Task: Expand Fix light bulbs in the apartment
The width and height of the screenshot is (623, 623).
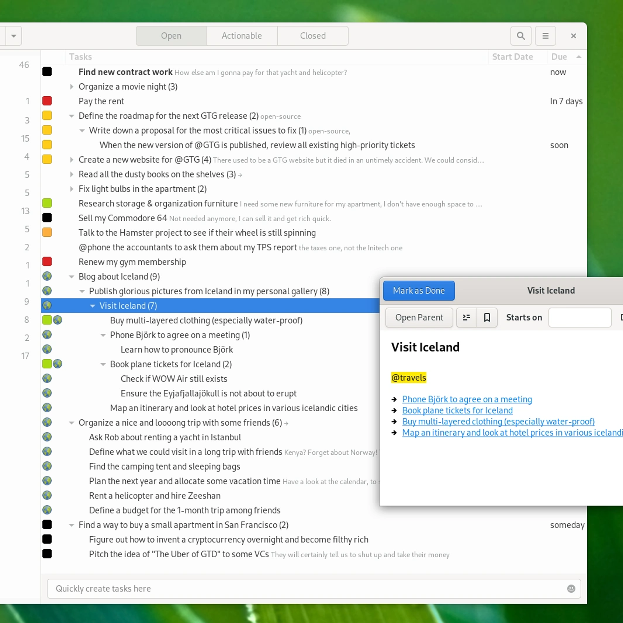Action: pyautogui.click(x=72, y=189)
